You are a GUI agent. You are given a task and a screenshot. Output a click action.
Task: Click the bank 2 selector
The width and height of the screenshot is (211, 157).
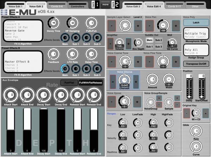115,5
